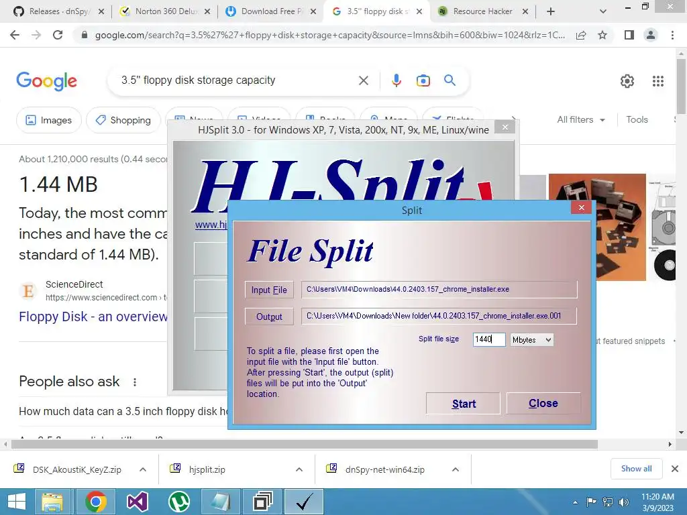687x515 pixels.
Task: Open hjsplit.zip download options arrow
Action: (299, 469)
